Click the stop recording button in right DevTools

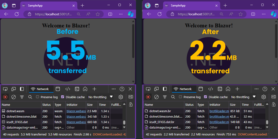(148, 97)
